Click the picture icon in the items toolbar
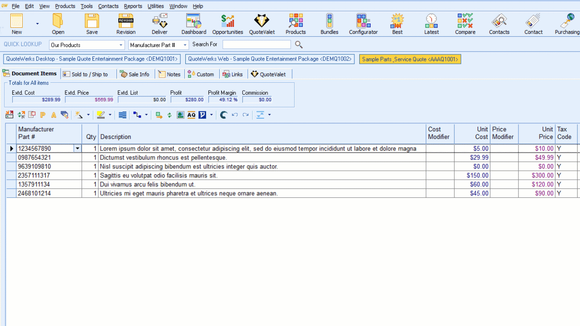Viewport: 580px width, 326px height. [x=180, y=115]
